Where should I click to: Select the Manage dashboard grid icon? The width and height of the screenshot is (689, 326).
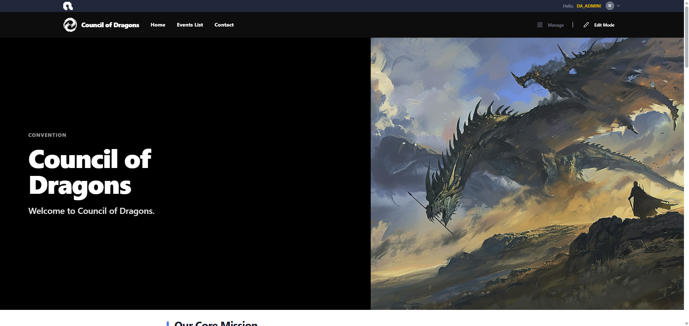pos(540,25)
